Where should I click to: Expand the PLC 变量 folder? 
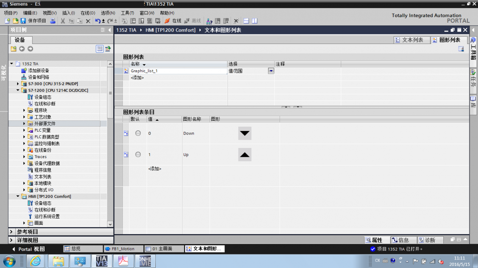coord(24,130)
